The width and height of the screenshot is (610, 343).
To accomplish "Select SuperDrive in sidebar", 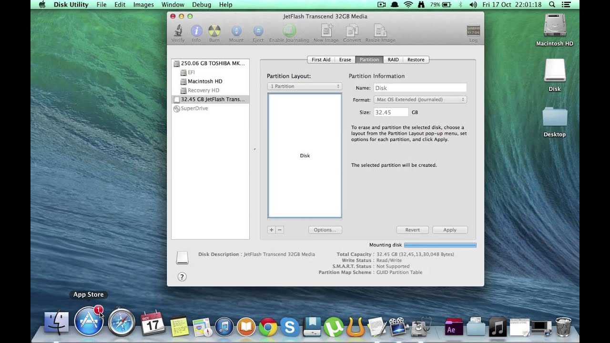I will click(x=210, y=109).
